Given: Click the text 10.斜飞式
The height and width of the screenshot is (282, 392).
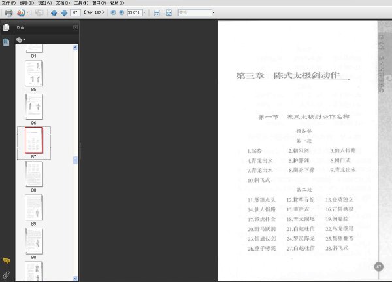Looking at the screenshot, I should tap(259, 180).
